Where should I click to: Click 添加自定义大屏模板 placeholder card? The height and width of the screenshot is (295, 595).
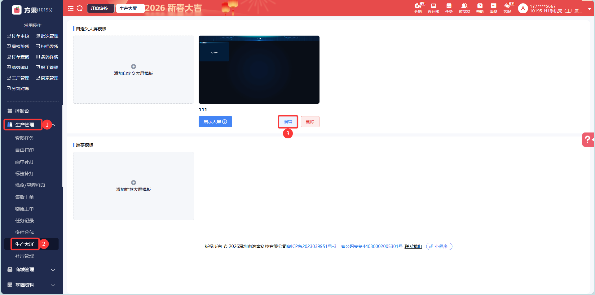tap(134, 70)
